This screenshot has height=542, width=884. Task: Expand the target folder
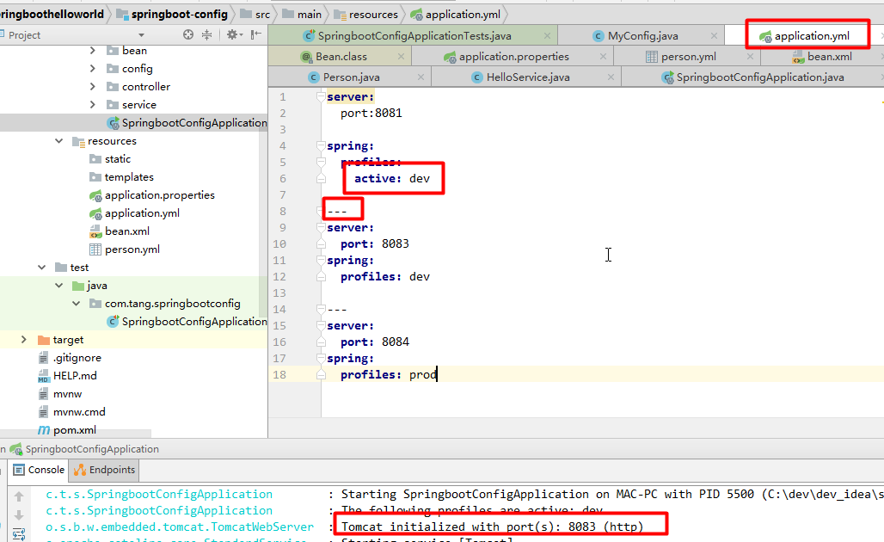point(24,340)
